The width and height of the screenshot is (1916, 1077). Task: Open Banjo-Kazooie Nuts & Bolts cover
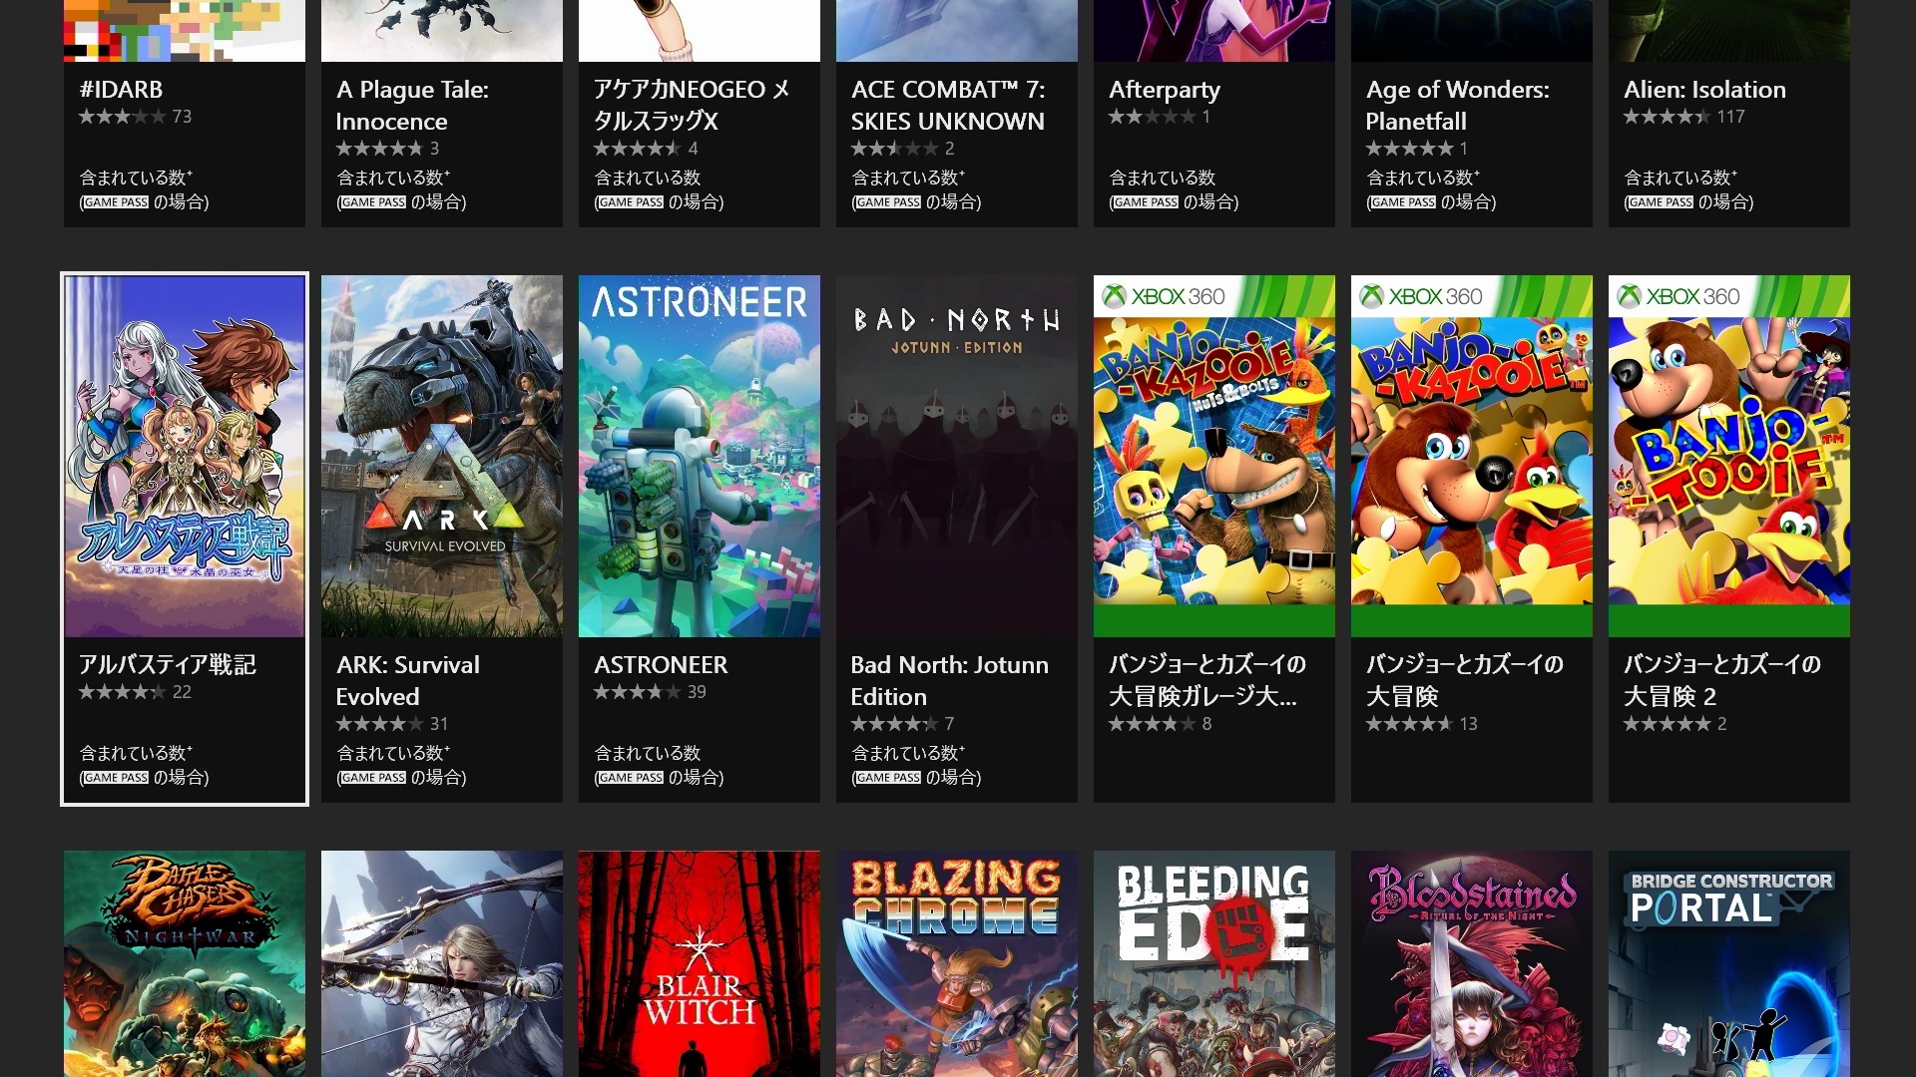click(x=1213, y=459)
